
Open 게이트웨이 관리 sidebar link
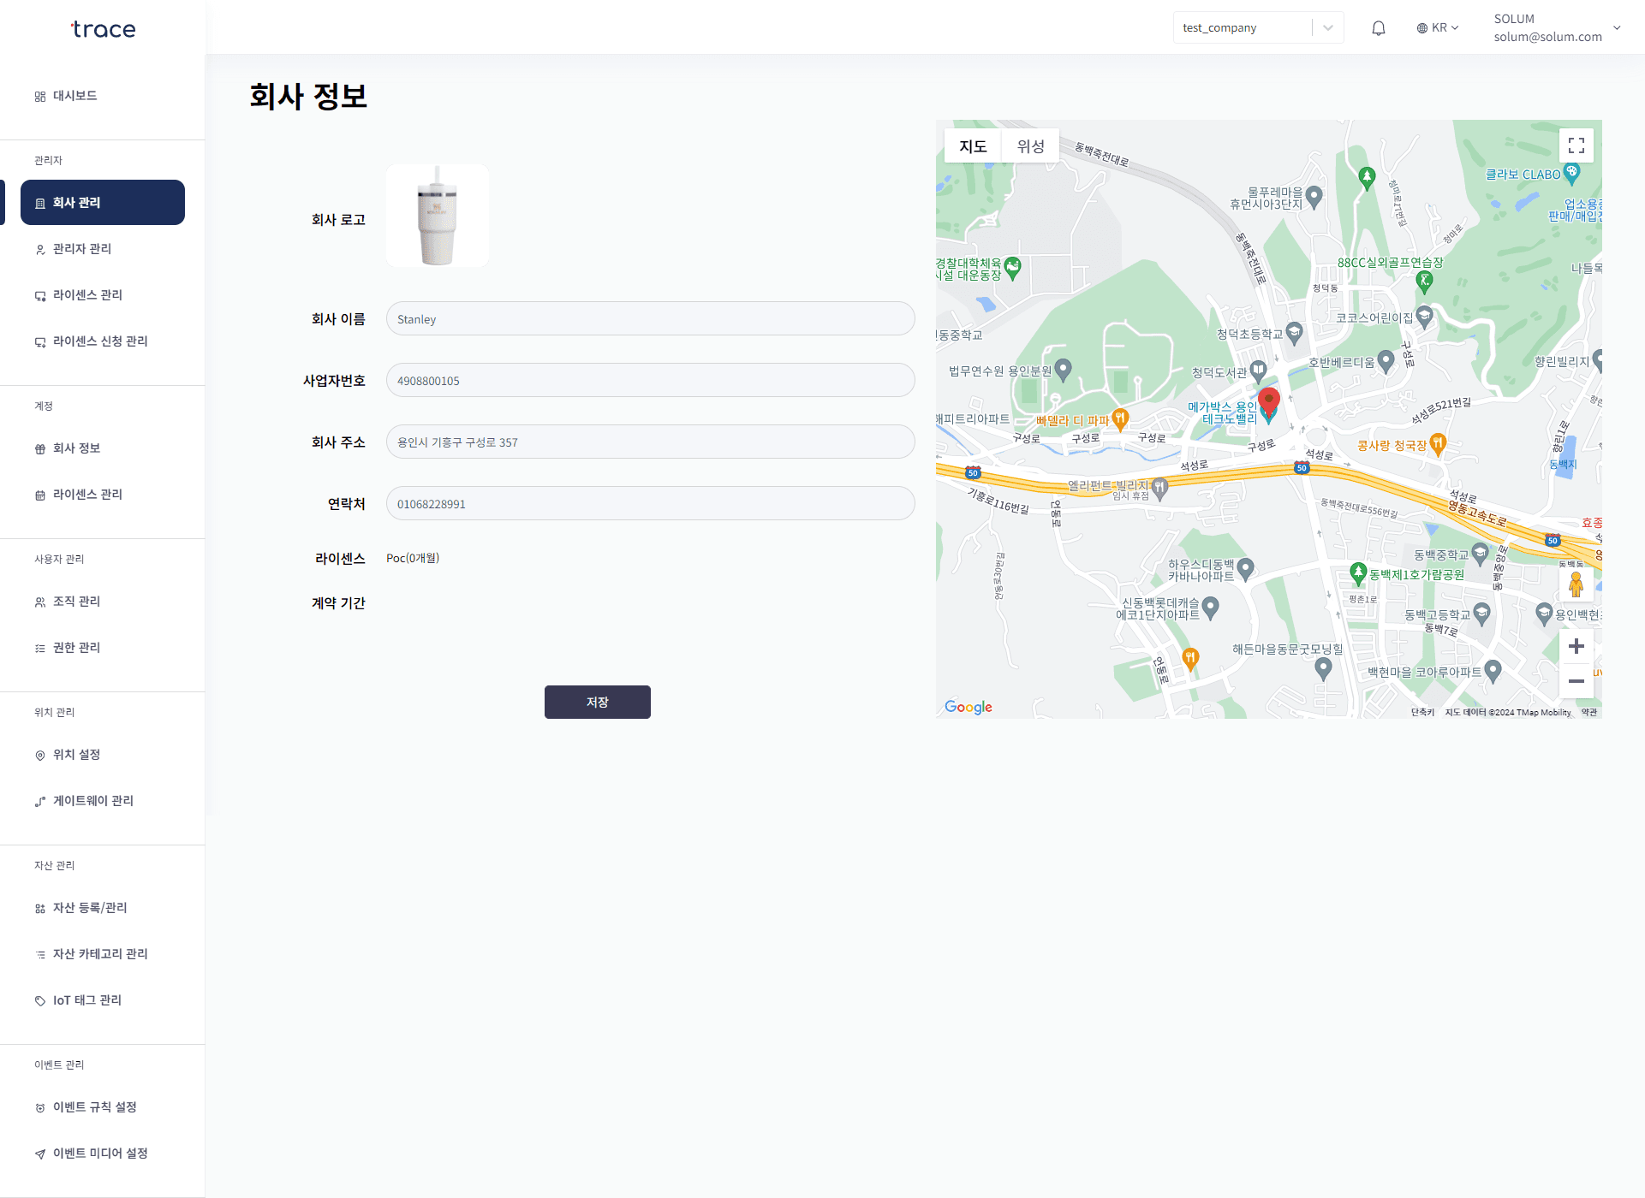coord(92,801)
